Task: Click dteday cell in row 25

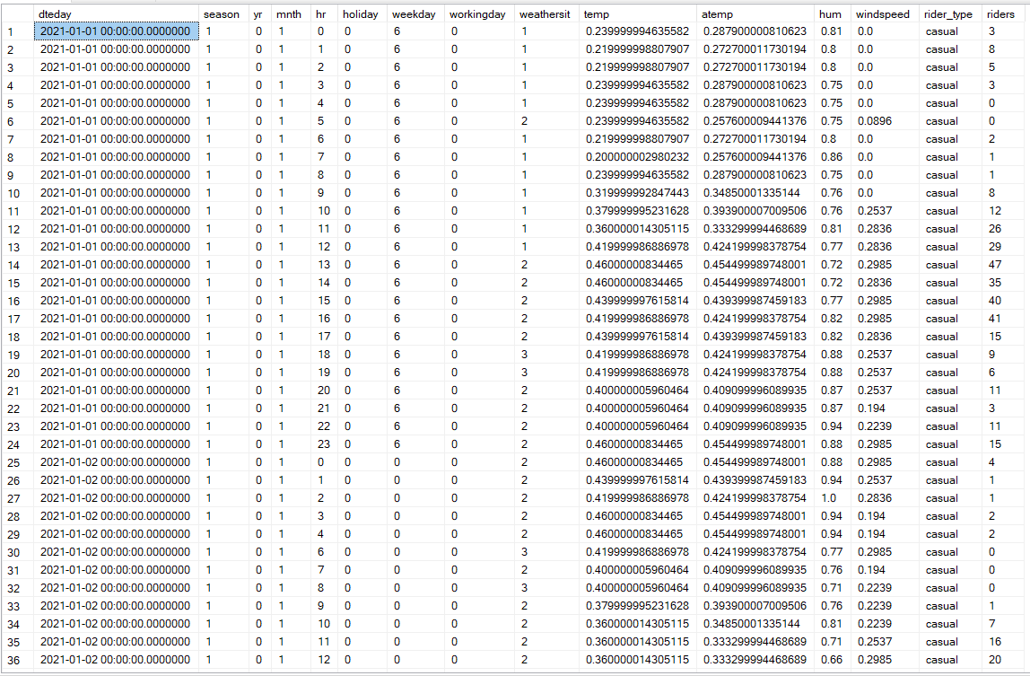Action: click(x=115, y=461)
